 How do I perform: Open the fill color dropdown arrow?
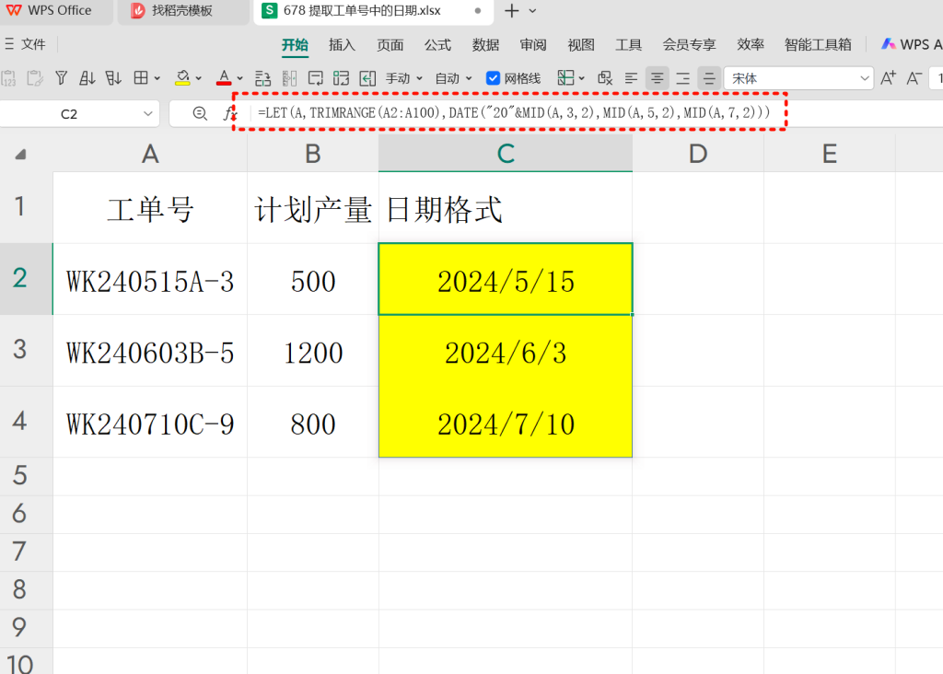click(199, 78)
